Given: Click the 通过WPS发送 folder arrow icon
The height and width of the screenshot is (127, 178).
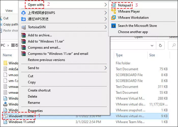Looking at the screenshot, I should click(23, 19).
